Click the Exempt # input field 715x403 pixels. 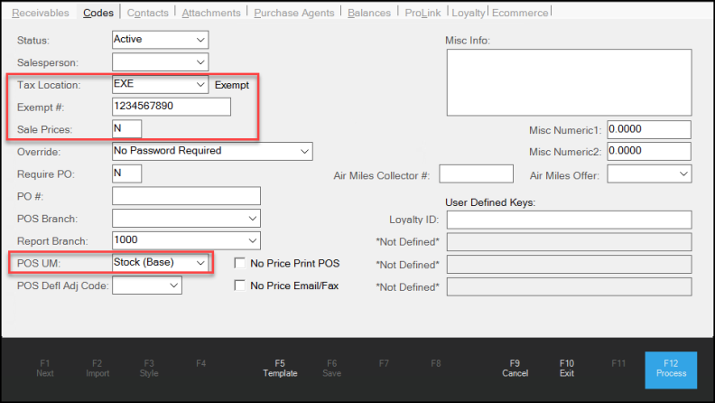172,107
